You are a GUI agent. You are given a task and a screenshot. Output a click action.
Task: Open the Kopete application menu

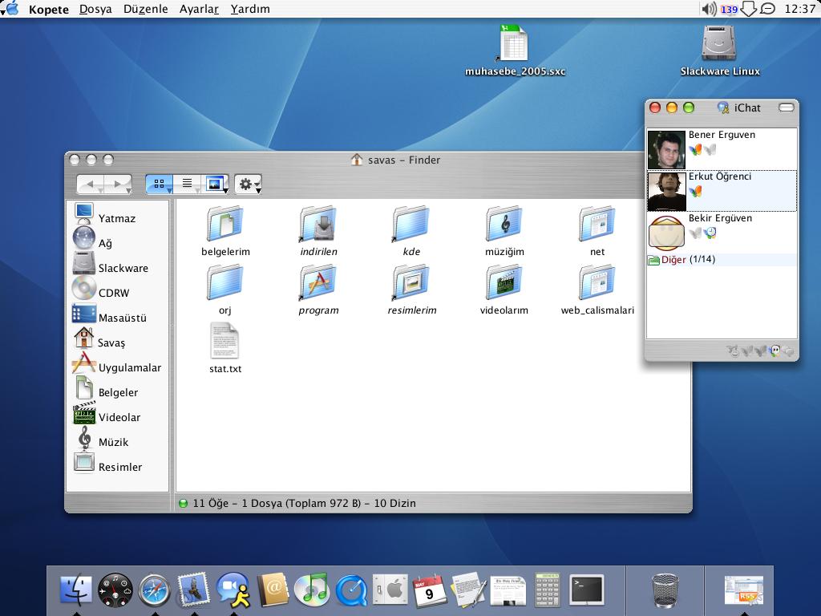pyautogui.click(x=49, y=9)
